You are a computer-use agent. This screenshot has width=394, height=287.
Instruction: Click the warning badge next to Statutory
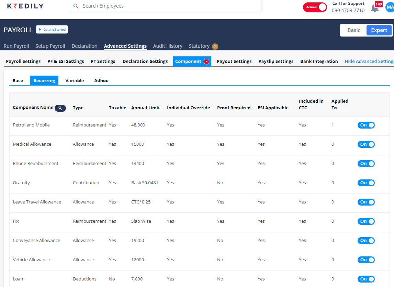click(215, 46)
